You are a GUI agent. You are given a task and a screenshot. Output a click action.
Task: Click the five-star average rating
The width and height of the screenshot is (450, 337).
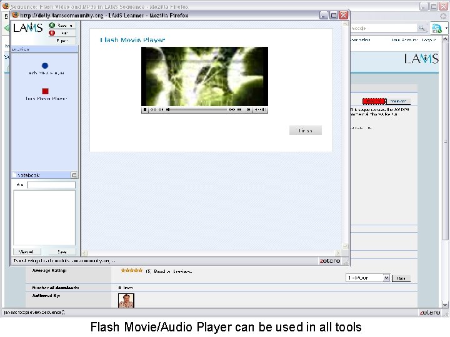131,270
